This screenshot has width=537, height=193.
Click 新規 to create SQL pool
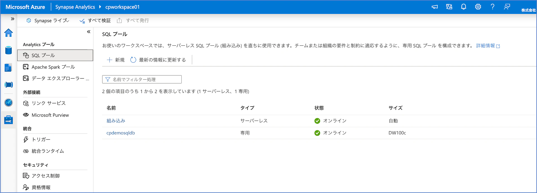[x=116, y=60]
